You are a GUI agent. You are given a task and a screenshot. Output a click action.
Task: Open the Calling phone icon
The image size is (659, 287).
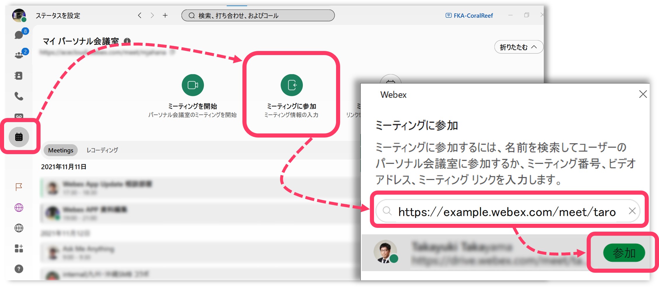[19, 96]
